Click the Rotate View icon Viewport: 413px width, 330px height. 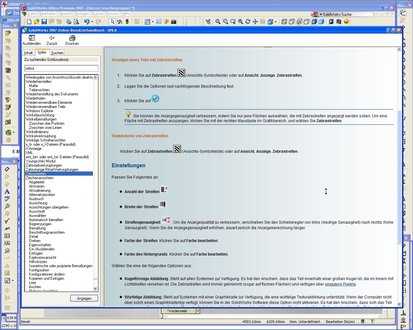(x=248, y=22)
